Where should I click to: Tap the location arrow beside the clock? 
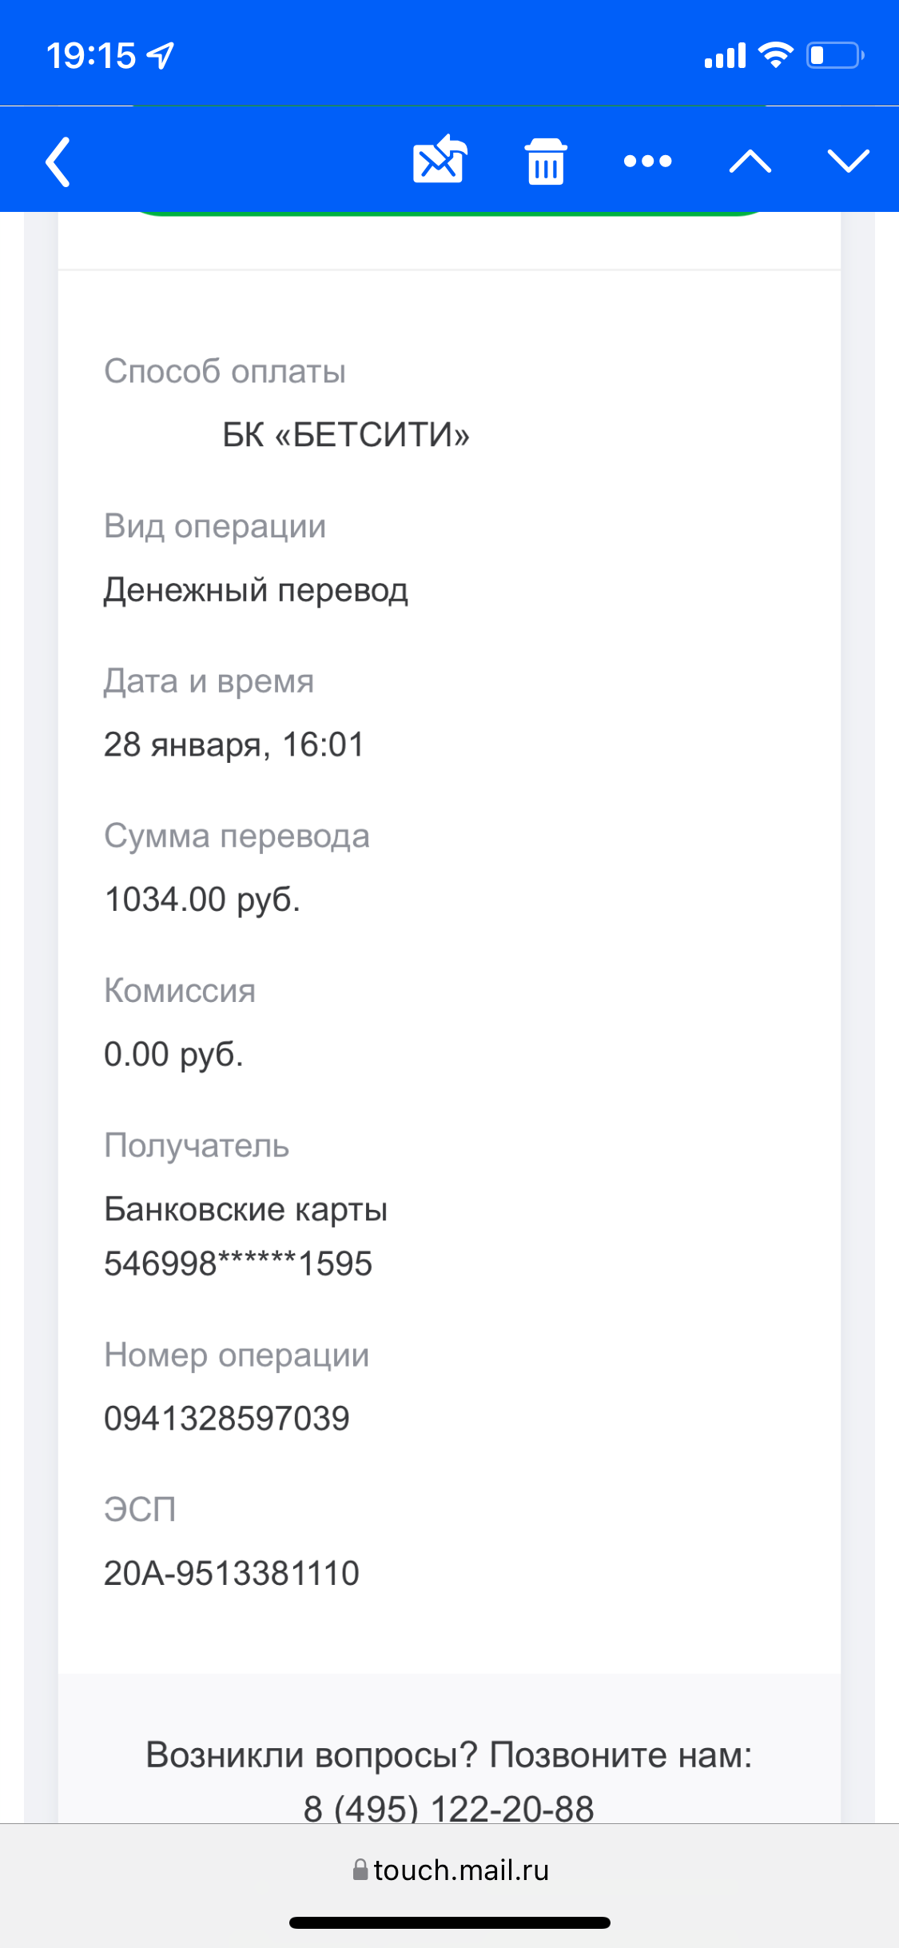click(161, 56)
